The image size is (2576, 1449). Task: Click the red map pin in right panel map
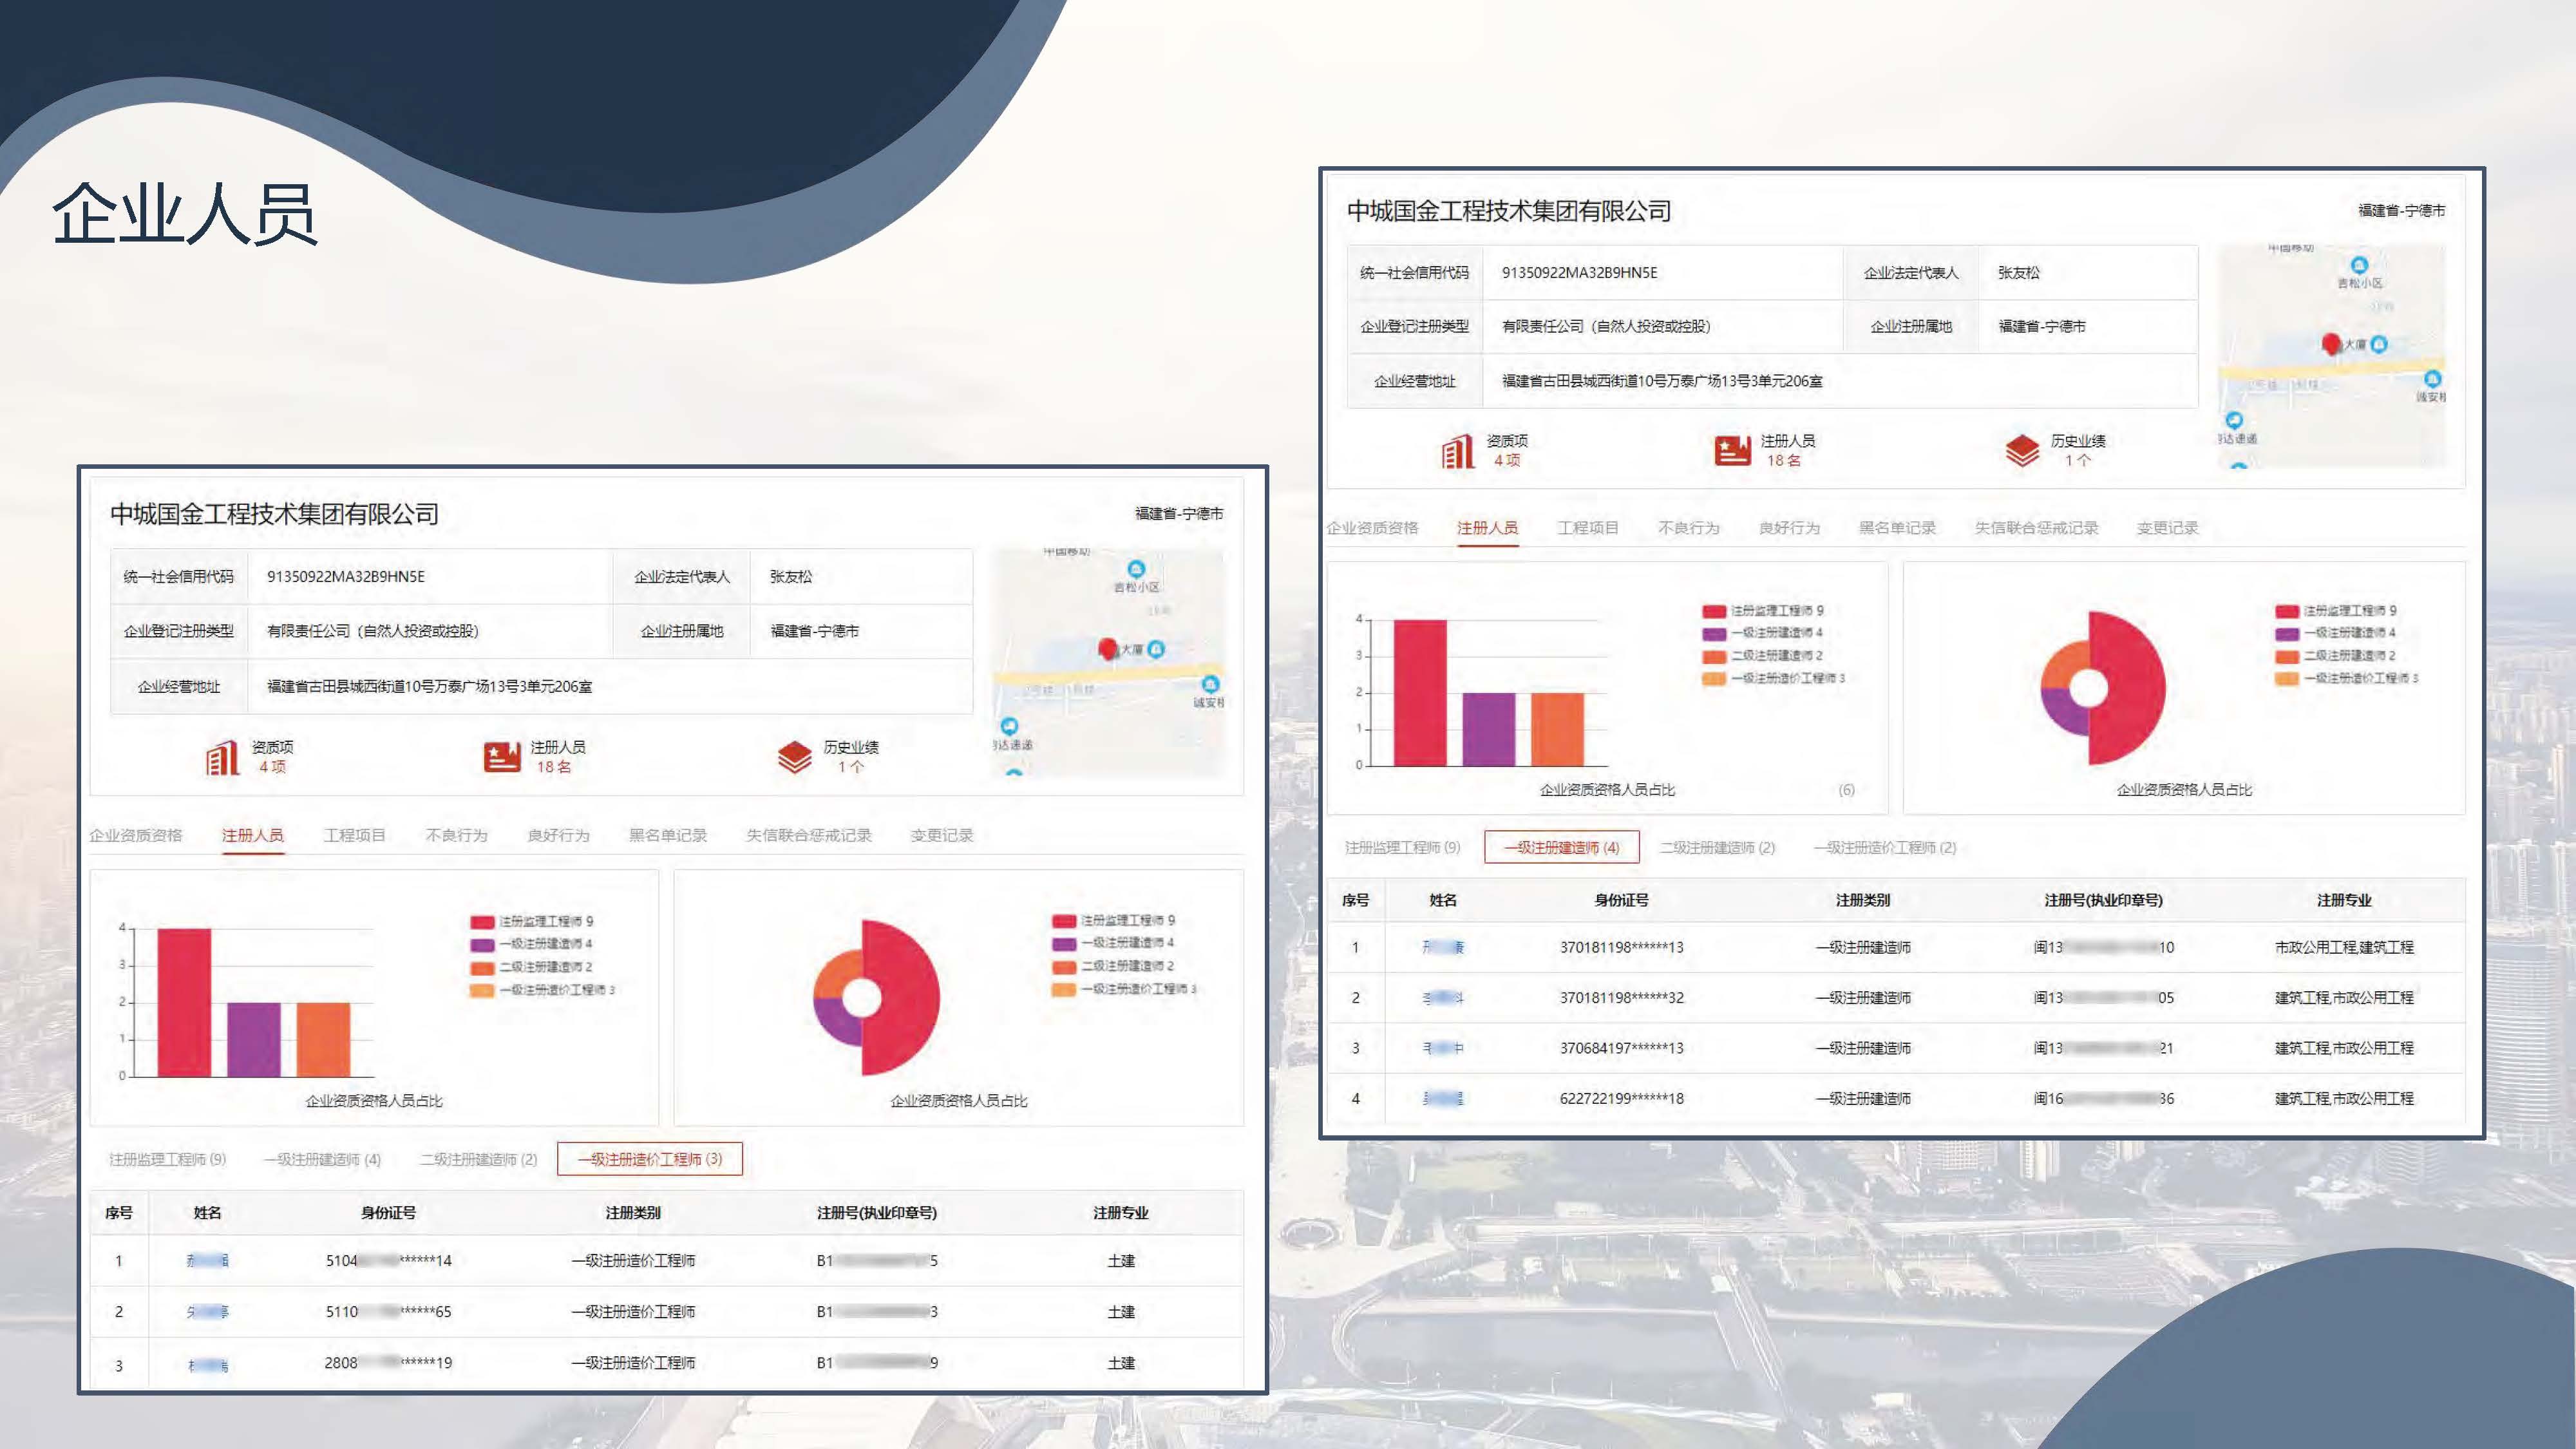click(x=2331, y=344)
